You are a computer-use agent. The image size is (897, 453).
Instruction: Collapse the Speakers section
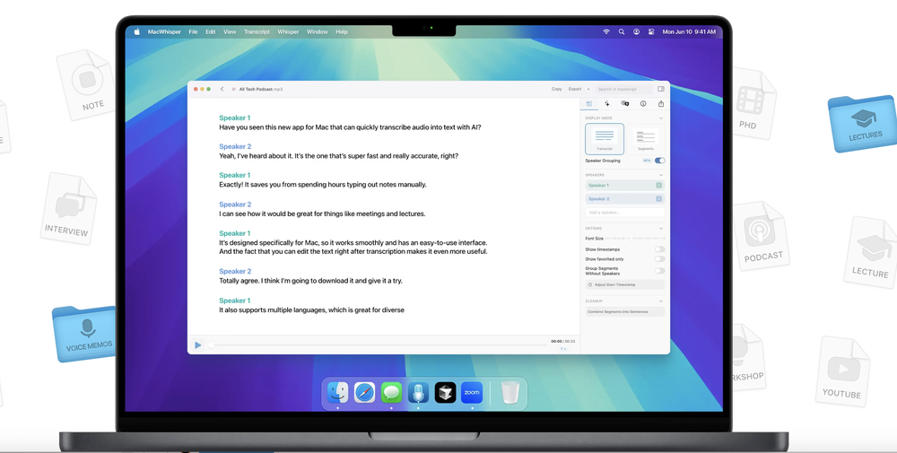(661, 175)
